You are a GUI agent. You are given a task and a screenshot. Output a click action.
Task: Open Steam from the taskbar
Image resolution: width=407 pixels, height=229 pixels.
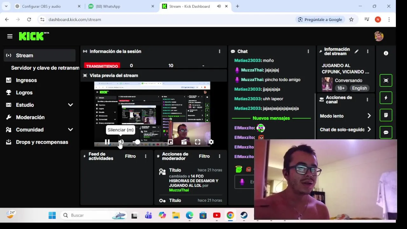pyautogui.click(x=244, y=215)
